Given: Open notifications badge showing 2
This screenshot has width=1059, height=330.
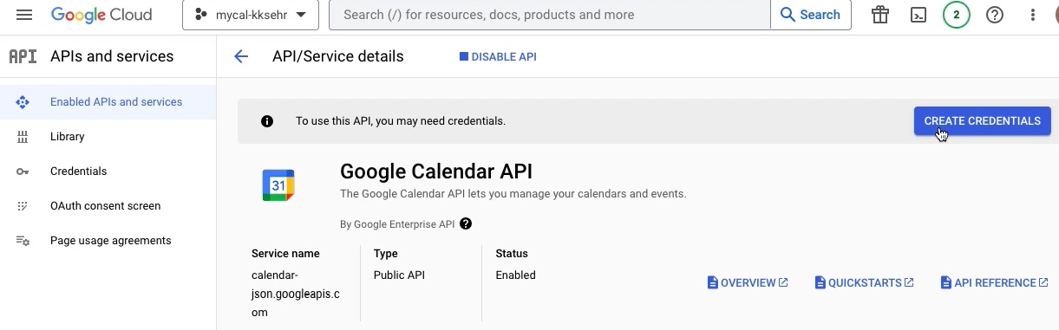Looking at the screenshot, I should click(957, 15).
